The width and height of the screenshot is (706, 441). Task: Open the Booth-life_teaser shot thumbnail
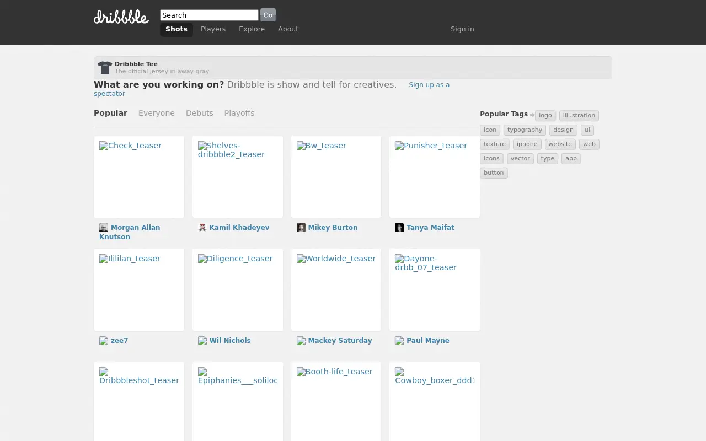tap(336, 401)
